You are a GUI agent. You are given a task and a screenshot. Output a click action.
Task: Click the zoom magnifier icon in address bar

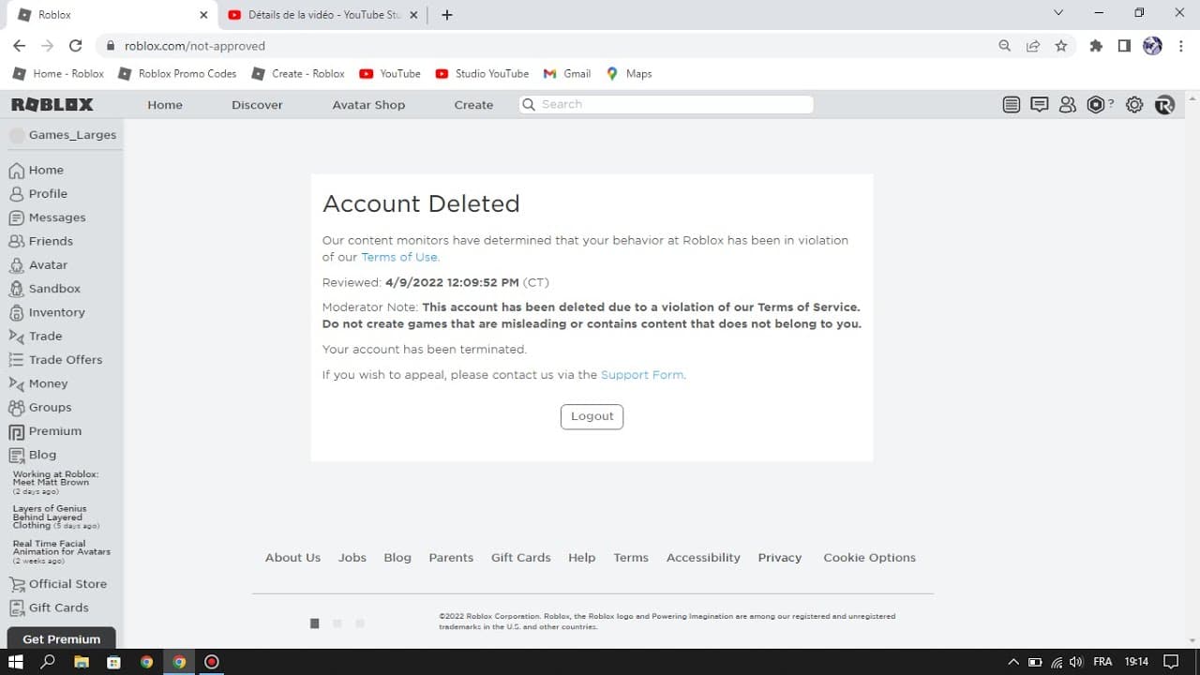tap(1005, 45)
